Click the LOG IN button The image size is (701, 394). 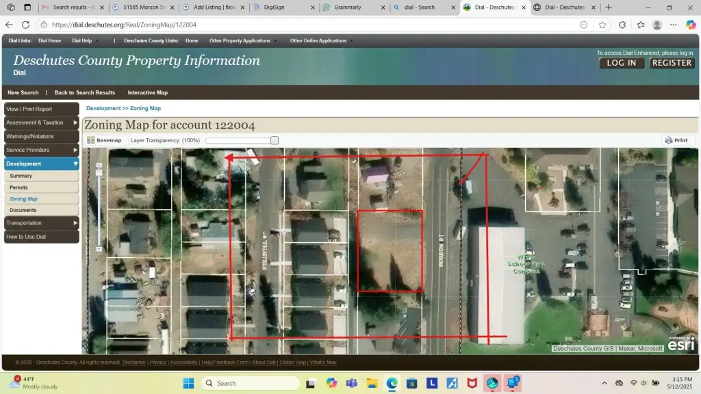[621, 63]
